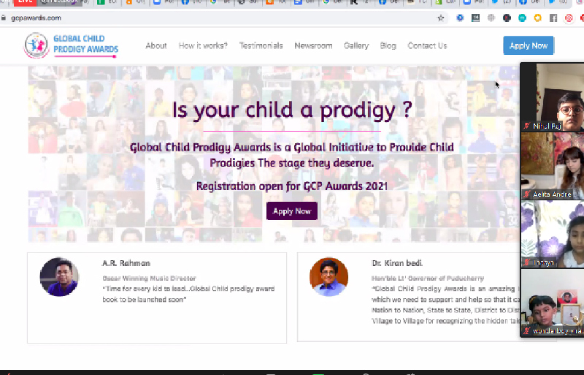Screen dimensions: 584x375
Task: Select Nihal Raj's video tile
Action: (x=553, y=97)
